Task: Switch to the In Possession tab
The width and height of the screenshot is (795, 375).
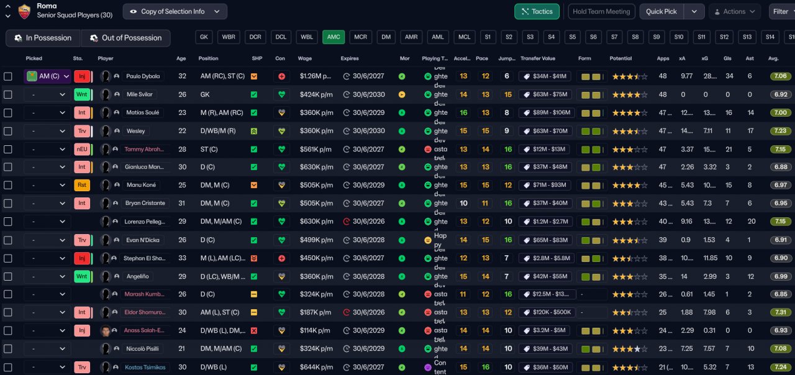Action: click(x=43, y=38)
